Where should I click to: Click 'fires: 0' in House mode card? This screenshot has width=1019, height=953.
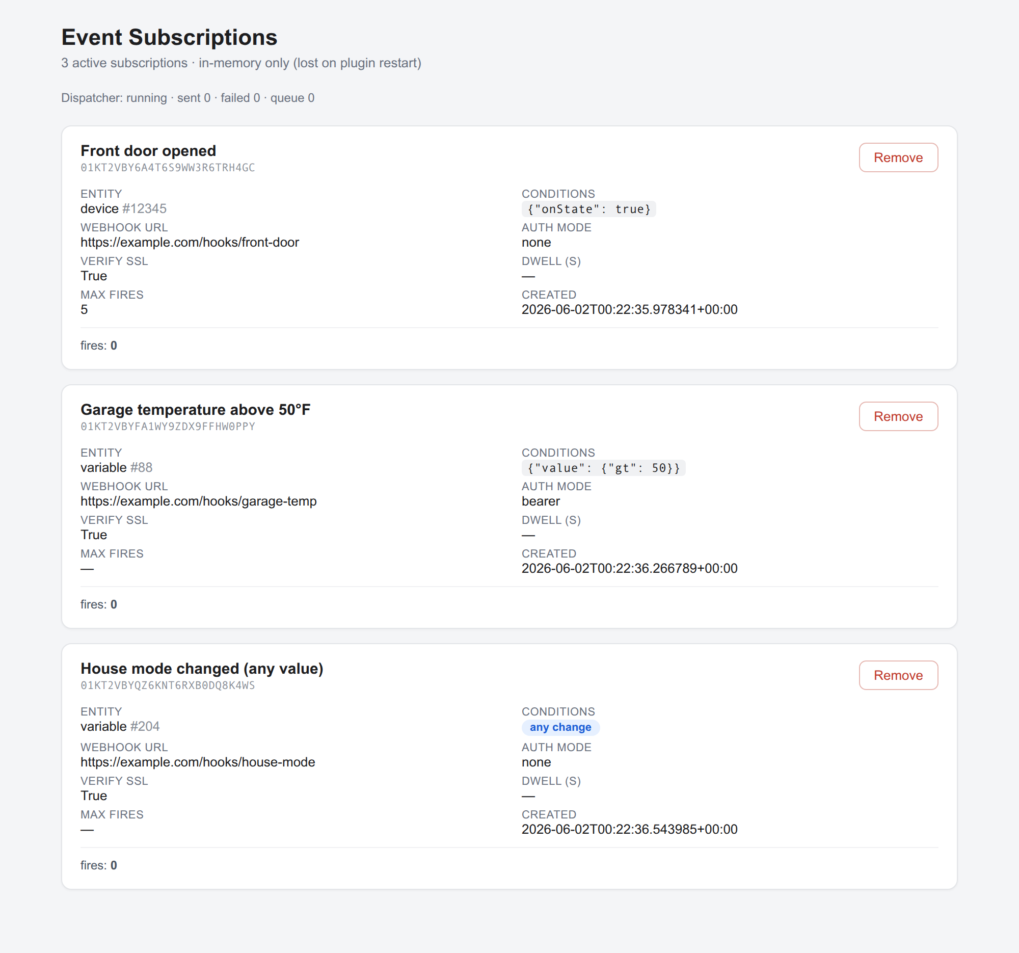99,865
